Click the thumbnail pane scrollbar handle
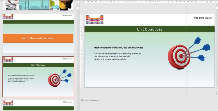218x111 pixels. (78, 8)
